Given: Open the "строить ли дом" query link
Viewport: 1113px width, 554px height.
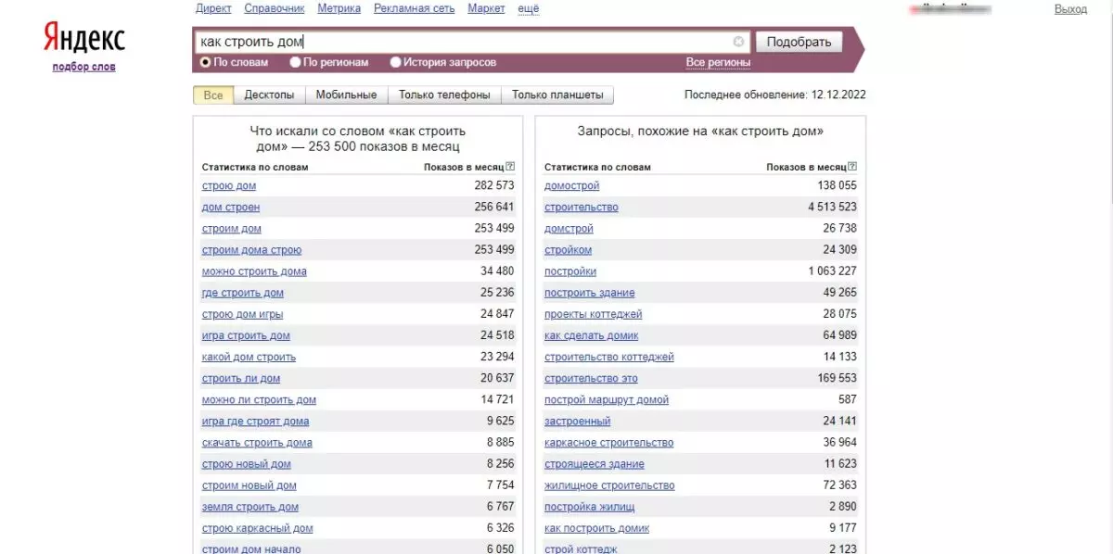Looking at the screenshot, I should click(241, 378).
